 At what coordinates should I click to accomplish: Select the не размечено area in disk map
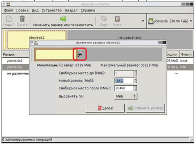coord(130,38)
